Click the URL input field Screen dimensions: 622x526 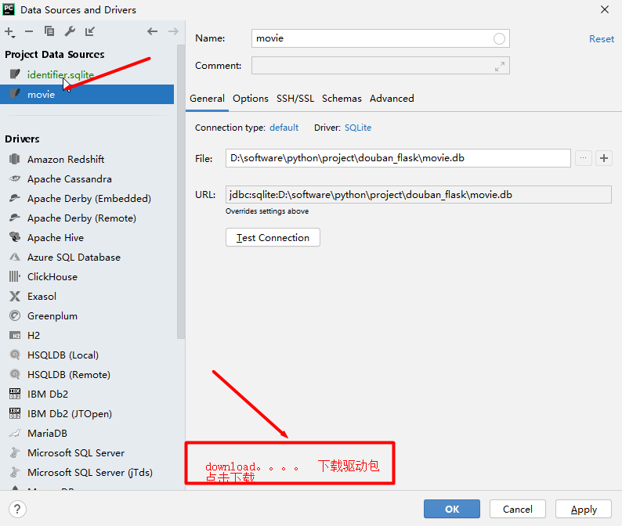click(418, 195)
